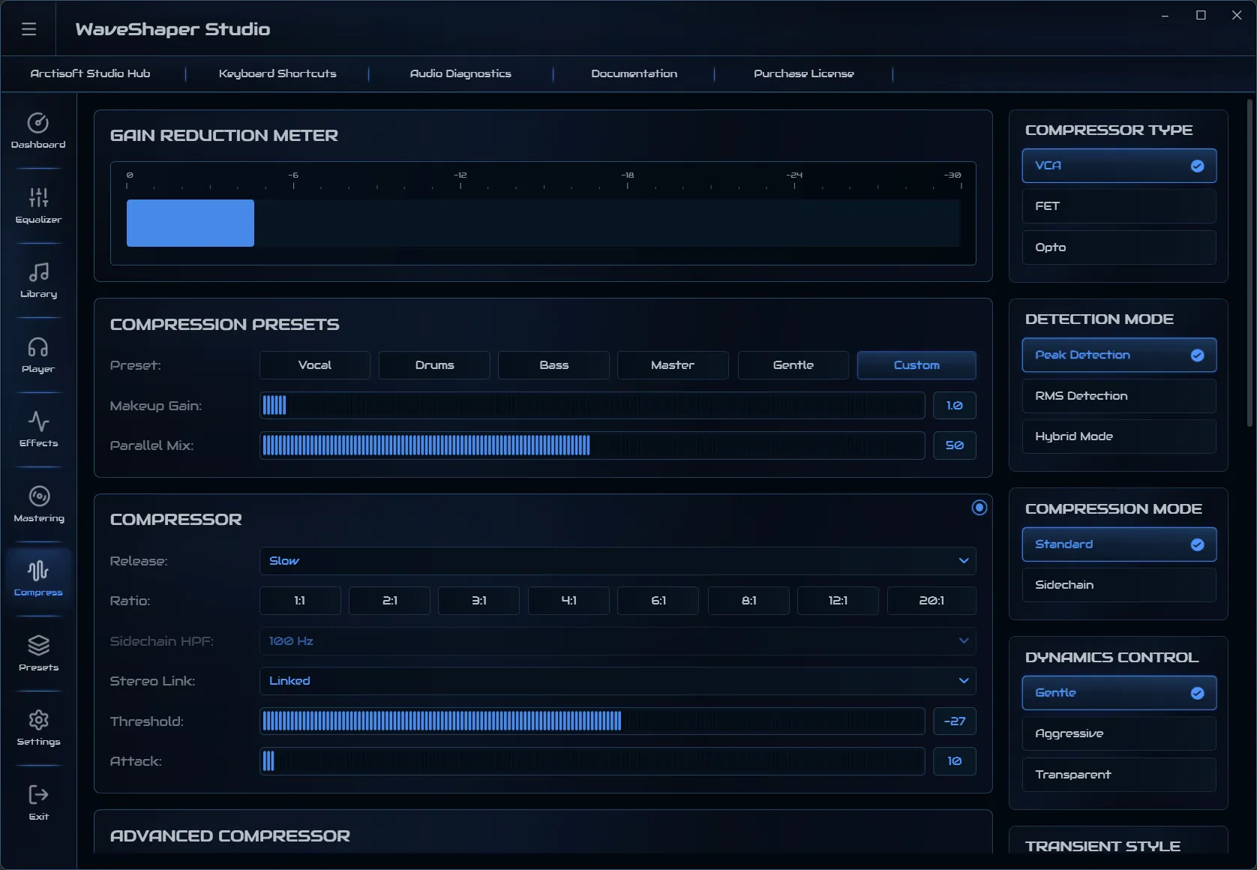Set ratio to 8:1

(x=748, y=601)
